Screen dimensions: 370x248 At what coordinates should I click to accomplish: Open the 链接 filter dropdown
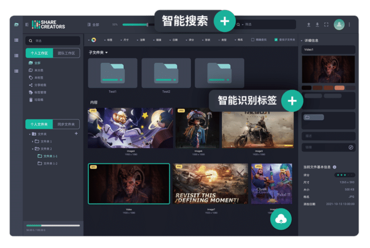tap(157, 40)
